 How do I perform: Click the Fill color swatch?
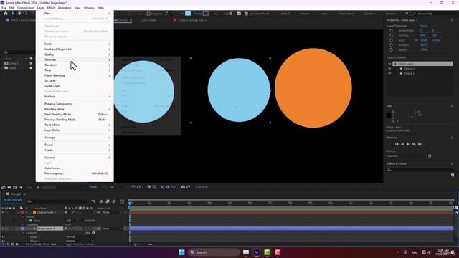188,14
